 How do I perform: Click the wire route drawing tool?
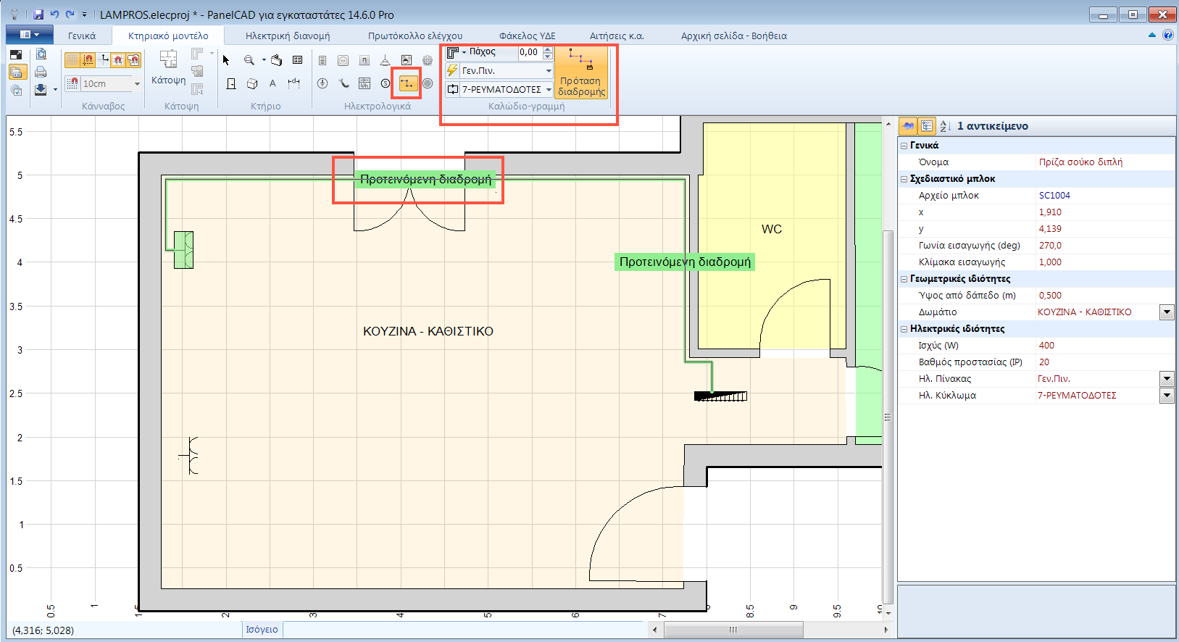point(407,84)
